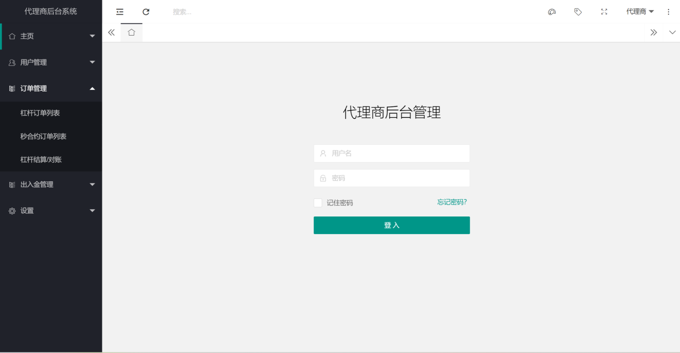
Task: Click the 忘记密码? link
Action: 451,202
